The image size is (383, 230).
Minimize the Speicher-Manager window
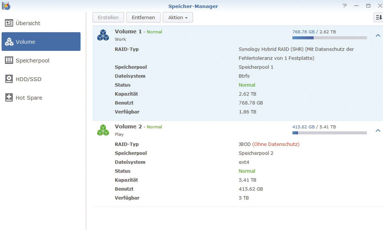point(356,6)
